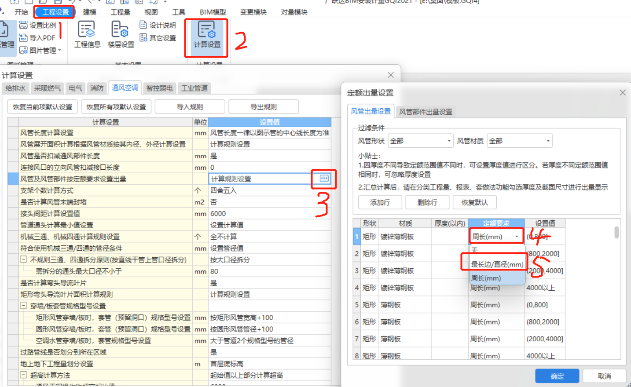Screen dimensions: 631x387
Task: Open 变更模块 ribbon tab
Action: [253, 12]
